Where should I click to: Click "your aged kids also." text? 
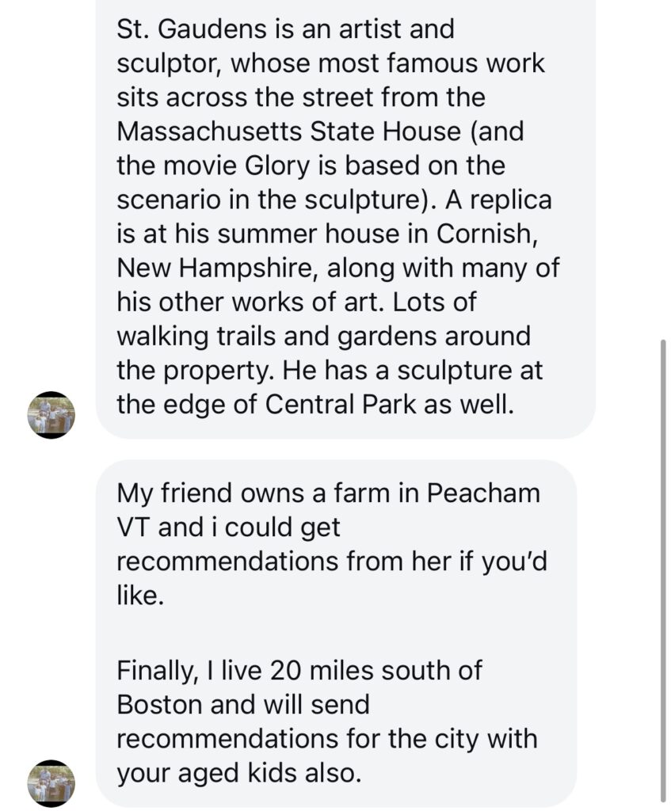click(x=235, y=773)
